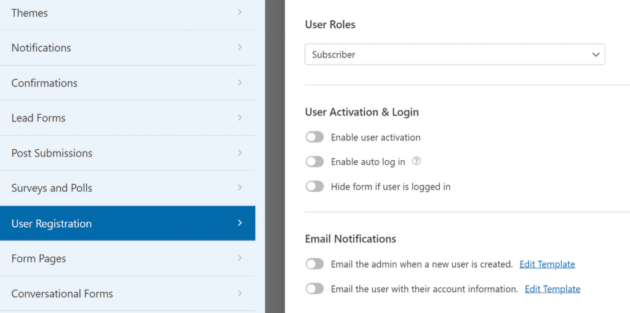Click the User Activation & Login heading
This screenshot has width=630, height=313.
tap(362, 112)
